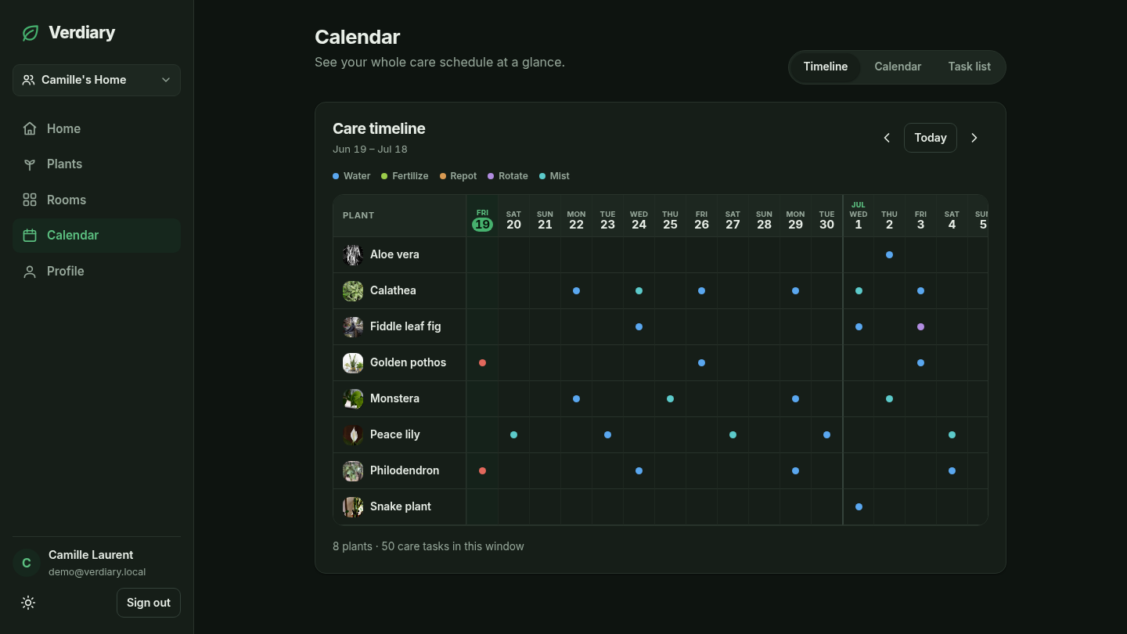Click the Philodendron thumbnail
Viewport: 1127px width, 634px height.
353,470
